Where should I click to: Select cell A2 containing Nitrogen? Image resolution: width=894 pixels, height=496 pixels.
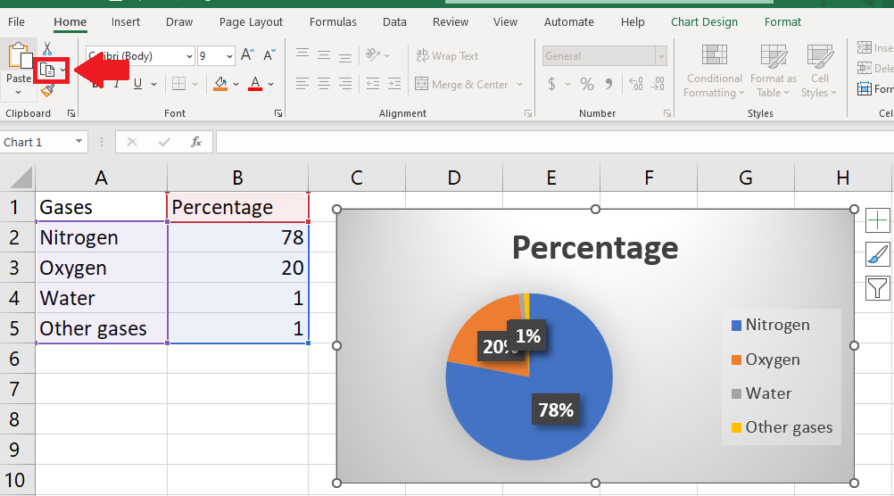[x=102, y=237]
